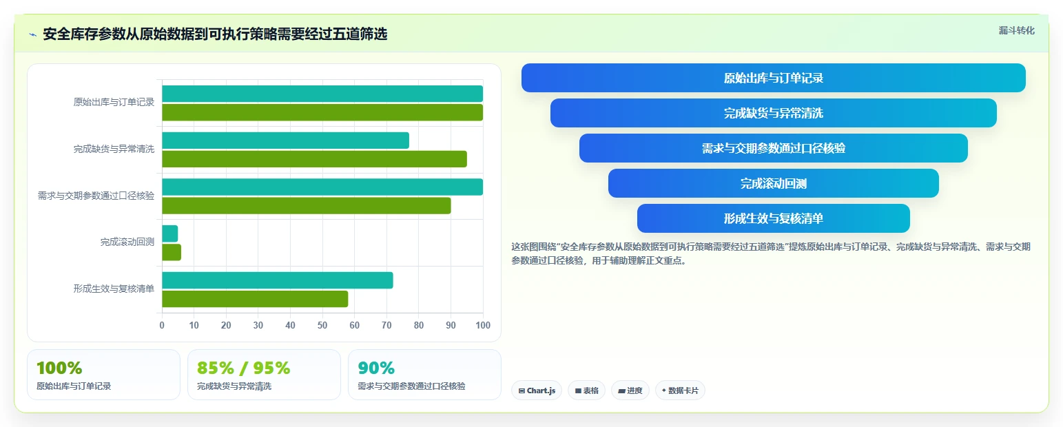Viewport: 1063px width, 427px height.
Task: Click the teal bar for 原始出库与订单记录
Action: (322, 94)
